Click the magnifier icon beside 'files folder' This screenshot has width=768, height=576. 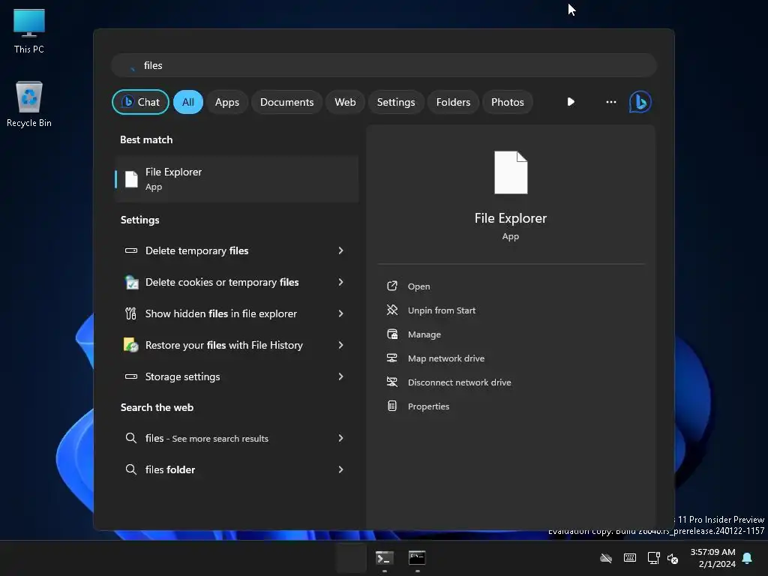tap(130, 469)
